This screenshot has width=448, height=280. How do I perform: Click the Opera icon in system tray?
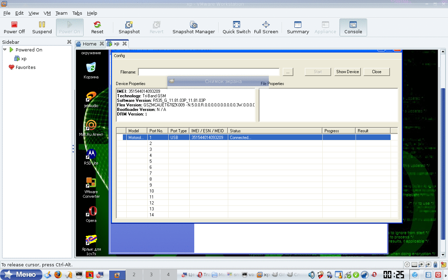click(374, 275)
